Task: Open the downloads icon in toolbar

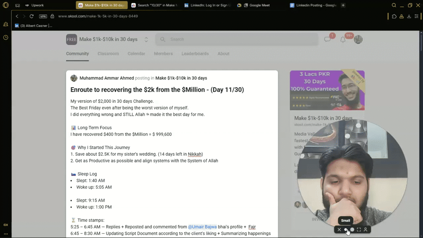Action: [409, 17]
